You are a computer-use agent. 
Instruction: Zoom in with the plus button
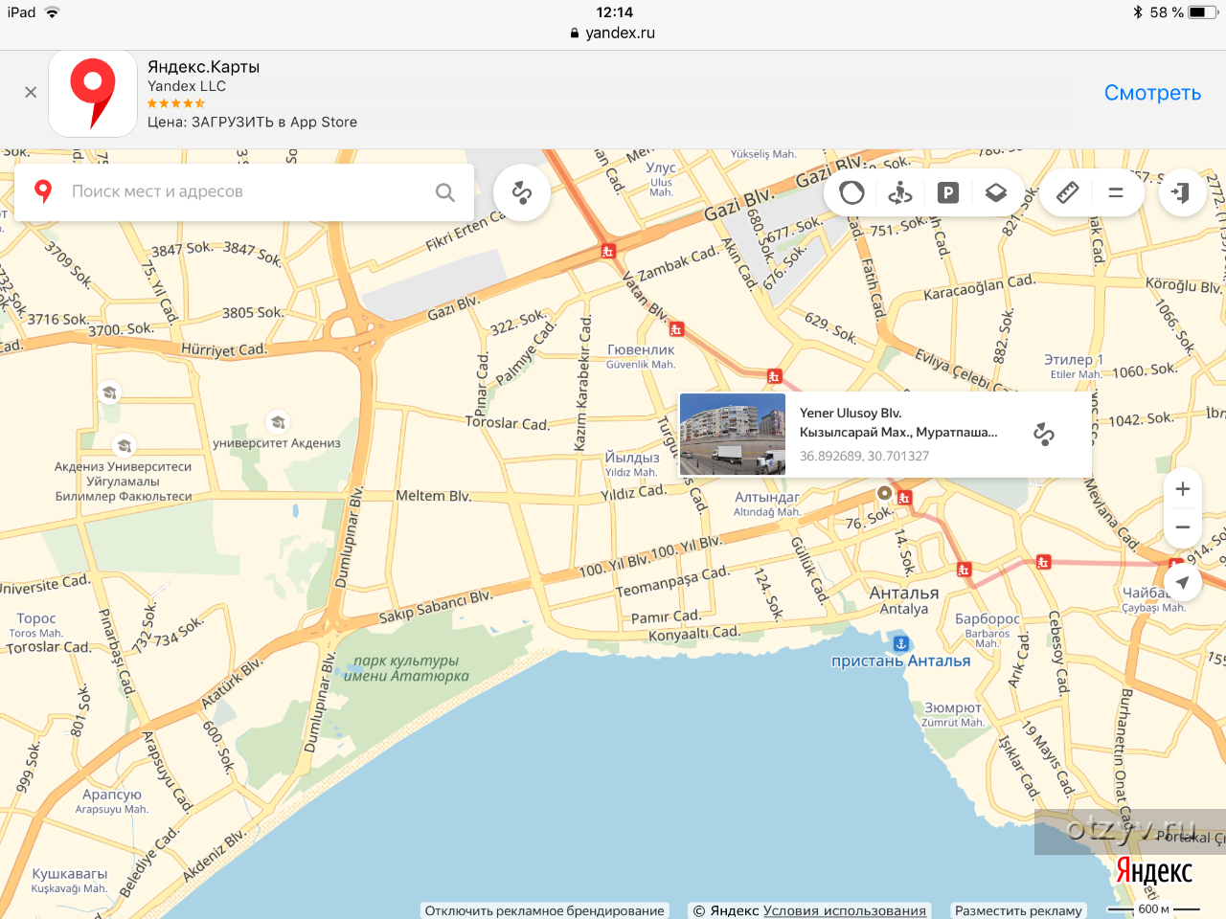(1183, 489)
